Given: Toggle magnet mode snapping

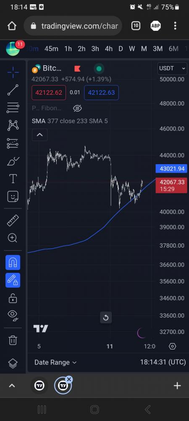Looking at the screenshot, I should 13,262.
